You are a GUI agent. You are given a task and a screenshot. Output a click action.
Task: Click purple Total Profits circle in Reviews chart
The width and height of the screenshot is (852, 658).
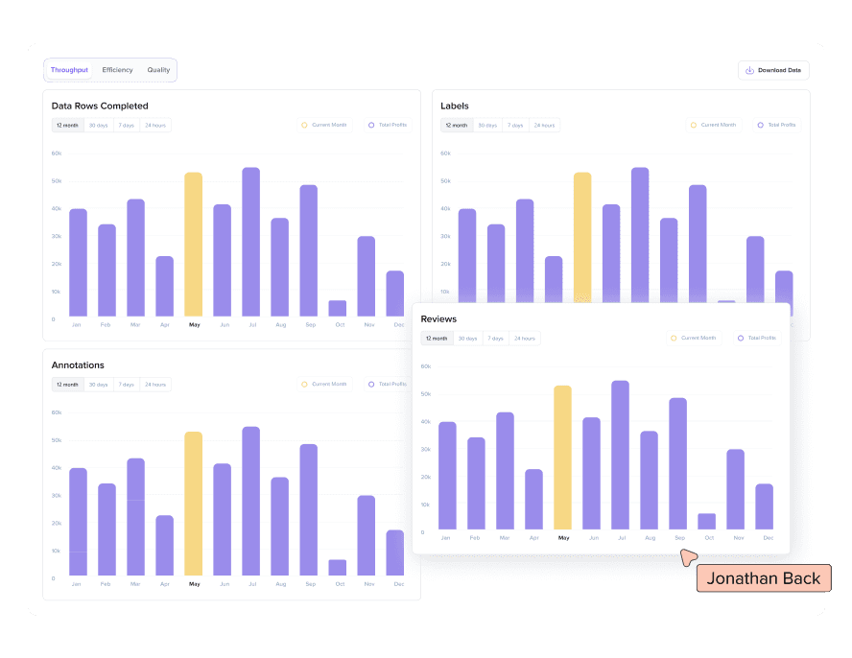(741, 338)
